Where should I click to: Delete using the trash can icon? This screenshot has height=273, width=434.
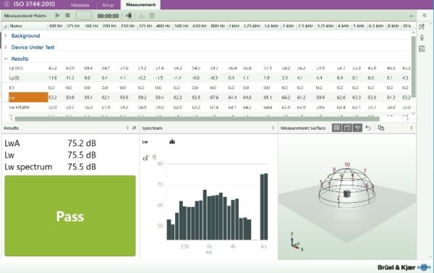click(152, 16)
